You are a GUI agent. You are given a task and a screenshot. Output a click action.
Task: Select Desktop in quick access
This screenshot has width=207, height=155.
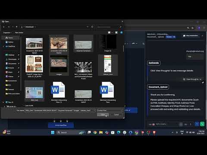[12, 55]
